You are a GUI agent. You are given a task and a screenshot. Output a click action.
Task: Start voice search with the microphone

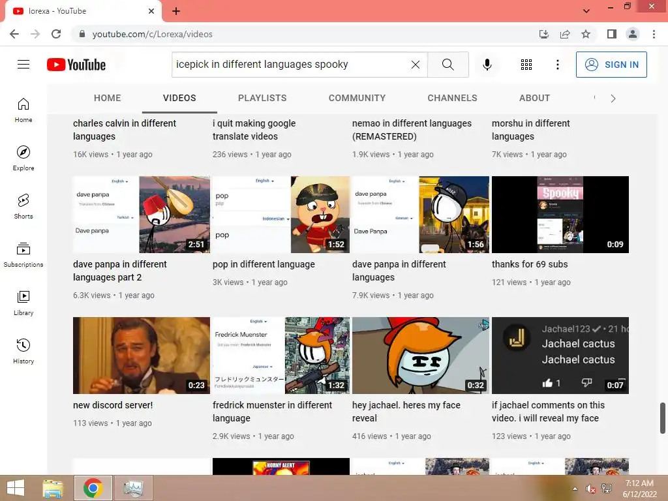[487, 65]
